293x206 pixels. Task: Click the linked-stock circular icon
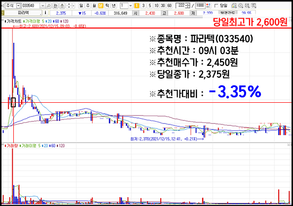62,5
